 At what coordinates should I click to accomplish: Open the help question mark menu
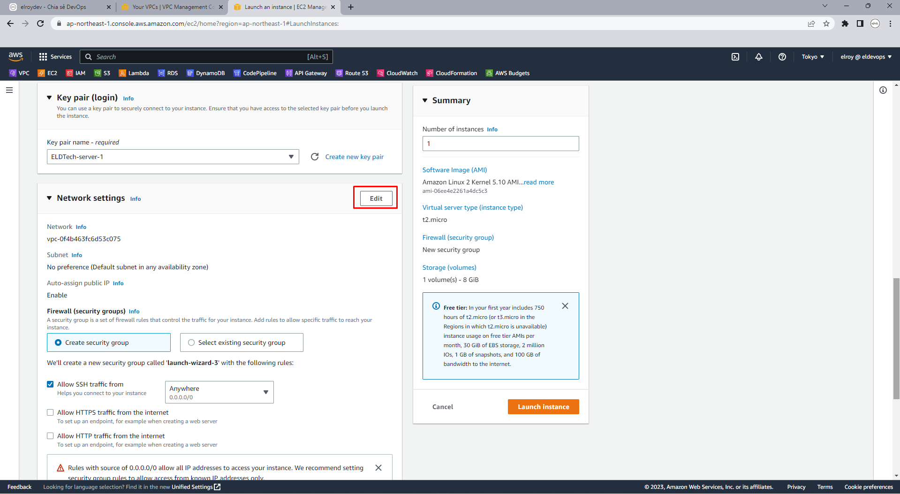[782, 57]
